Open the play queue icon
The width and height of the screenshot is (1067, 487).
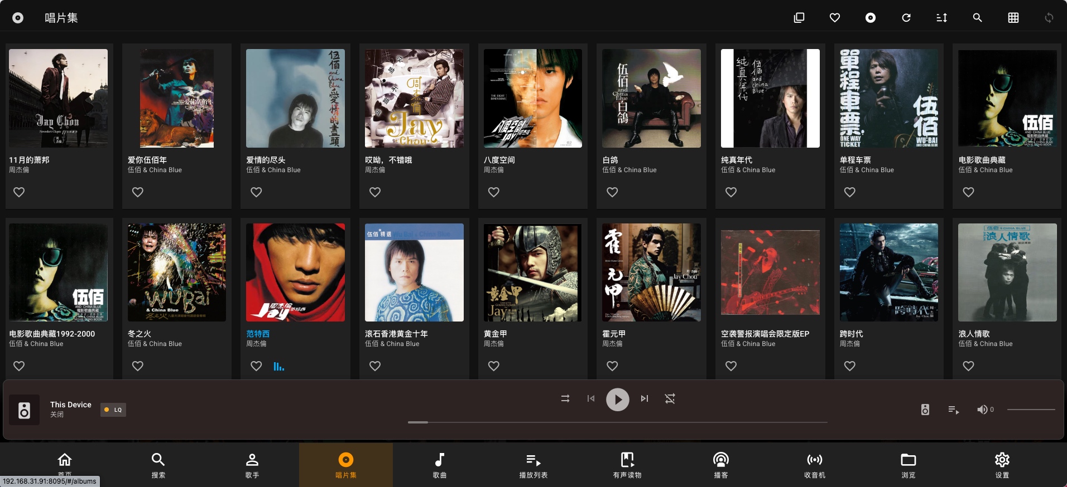954,410
